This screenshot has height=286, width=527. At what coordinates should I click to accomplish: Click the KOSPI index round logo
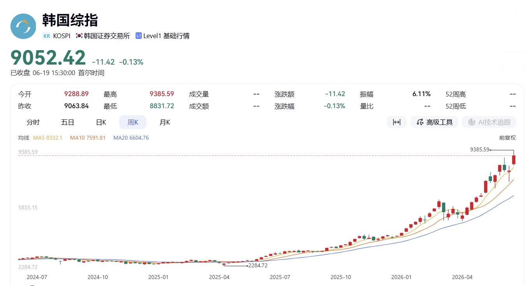23,26
